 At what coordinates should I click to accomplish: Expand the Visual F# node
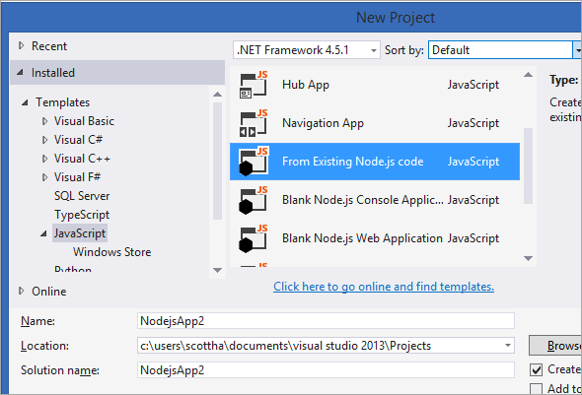[44, 177]
